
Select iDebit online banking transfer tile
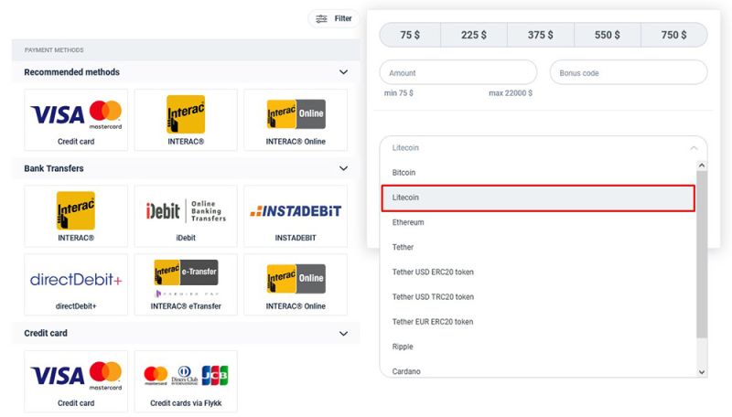coord(186,216)
